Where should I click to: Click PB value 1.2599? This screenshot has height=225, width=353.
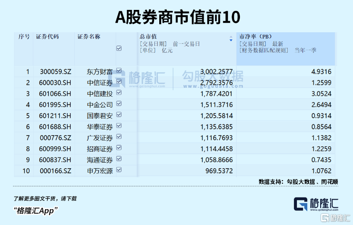click(321, 83)
